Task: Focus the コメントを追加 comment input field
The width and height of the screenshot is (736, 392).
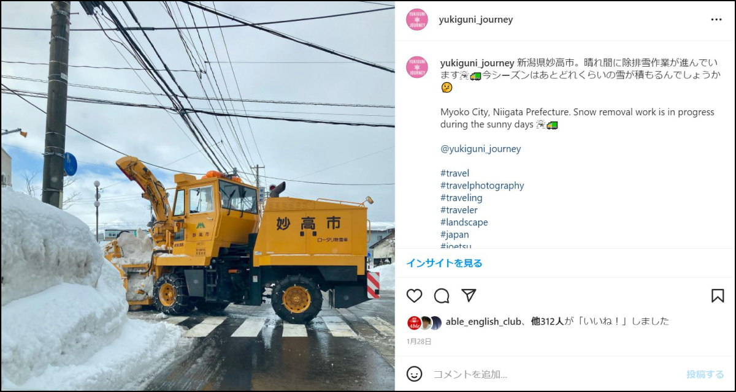Action: coord(555,374)
